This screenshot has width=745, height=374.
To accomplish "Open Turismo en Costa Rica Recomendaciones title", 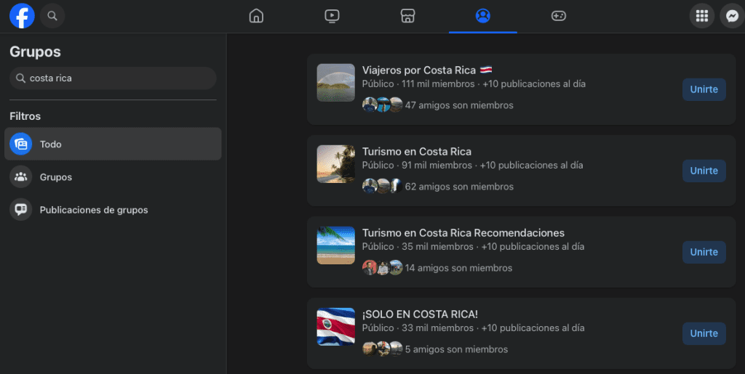I will tap(463, 232).
